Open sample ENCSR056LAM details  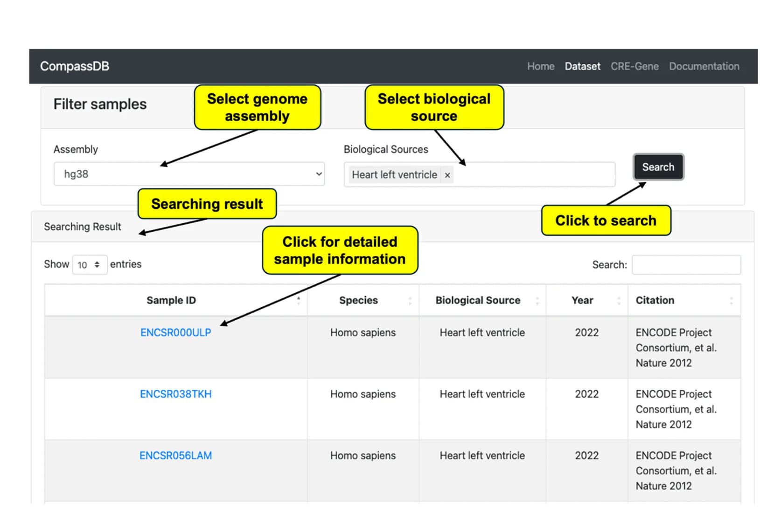coord(175,455)
